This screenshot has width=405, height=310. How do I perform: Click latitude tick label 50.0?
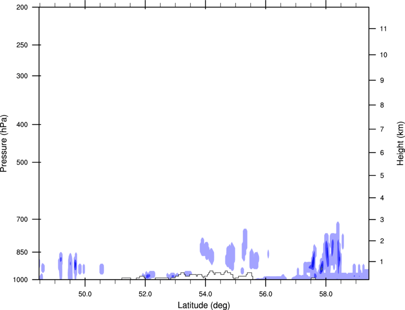(x=85, y=294)
